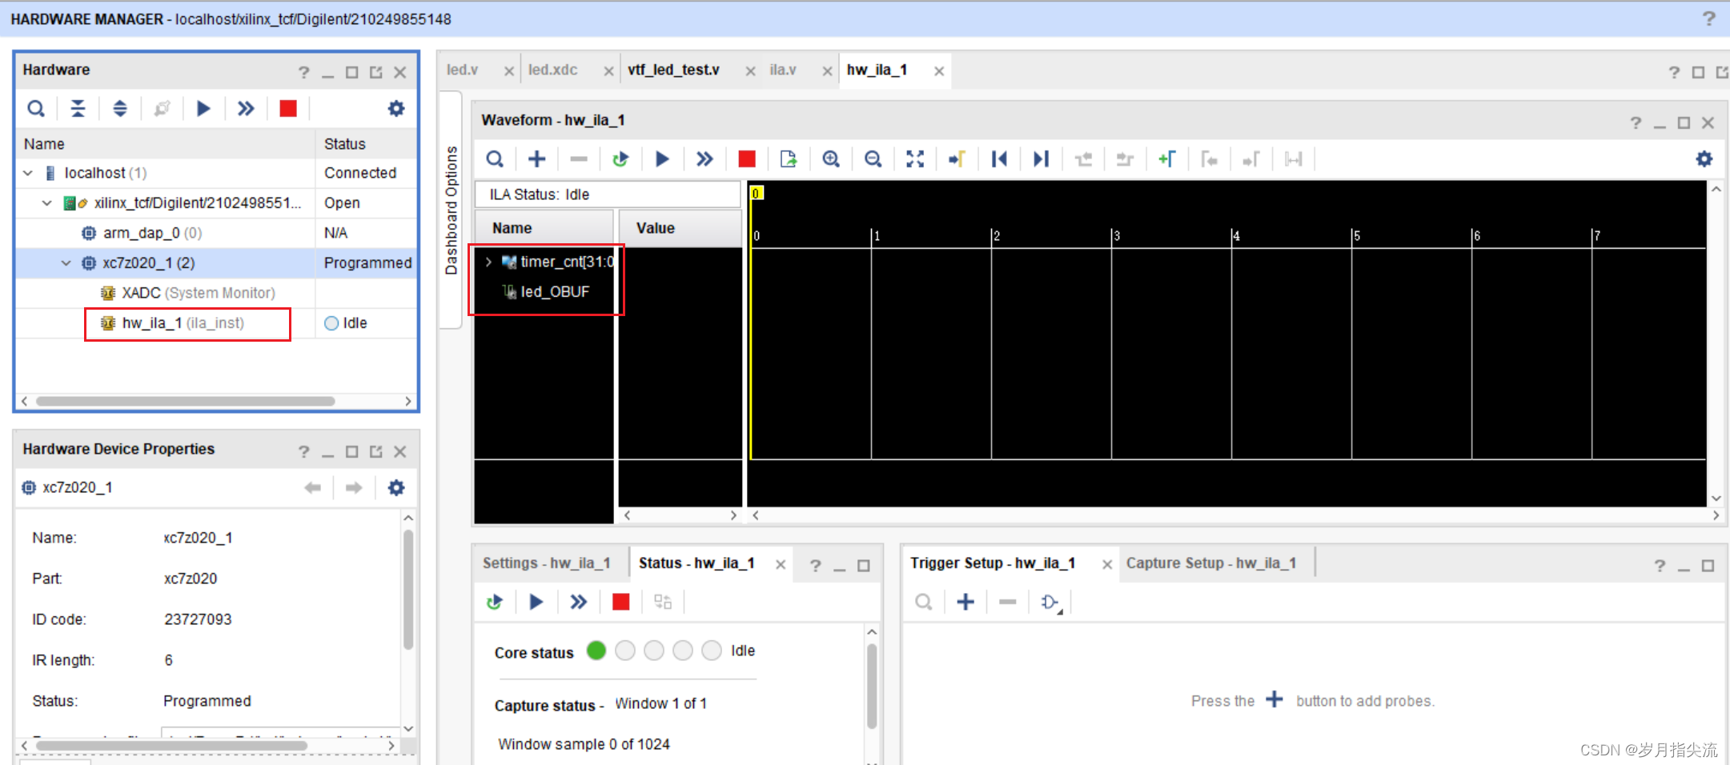Collapse the xc7z020_1 device node
1730x765 pixels.
(x=66, y=263)
